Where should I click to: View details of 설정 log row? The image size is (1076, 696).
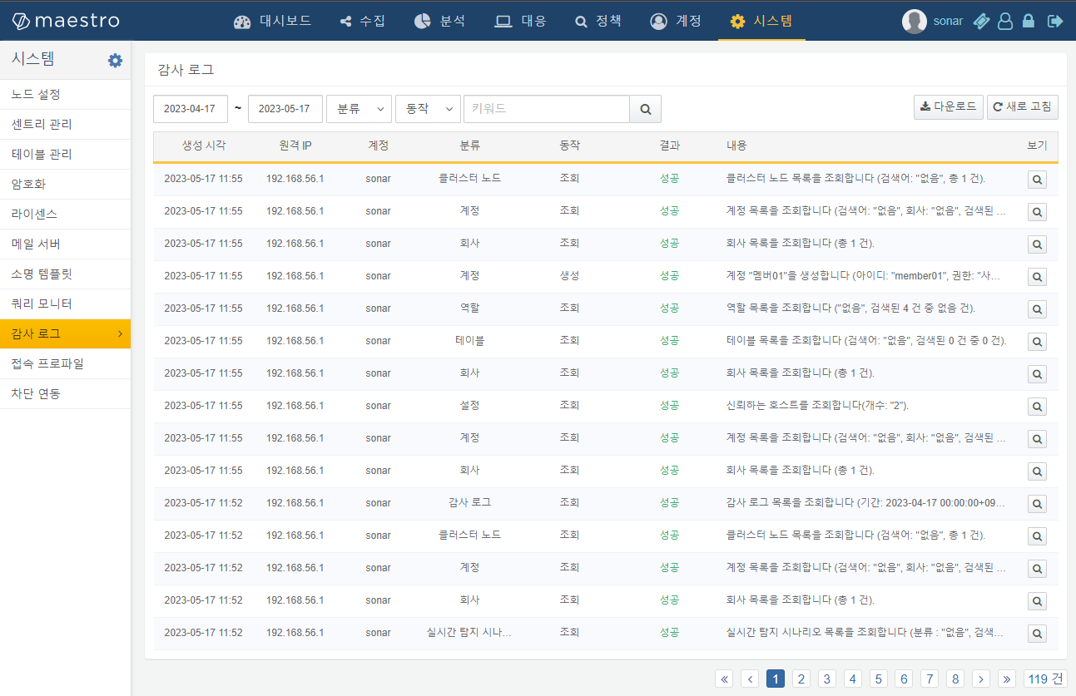(1037, 406)
